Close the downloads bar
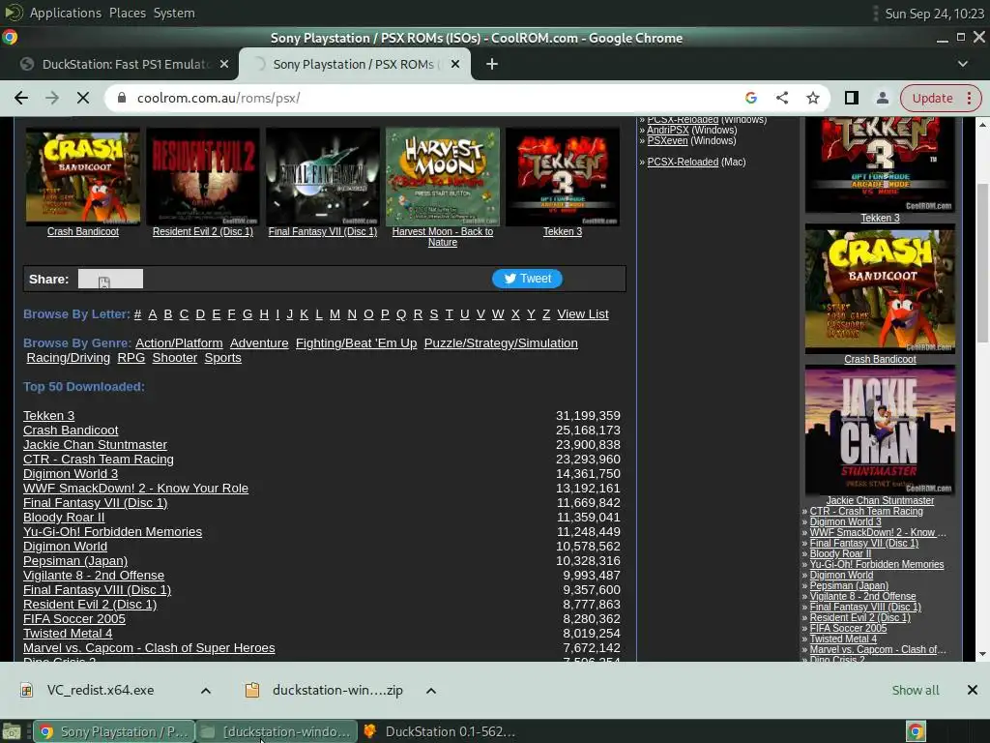 (973, 690)
